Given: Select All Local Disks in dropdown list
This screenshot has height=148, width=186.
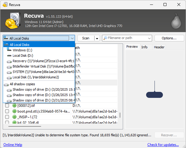Looking at the screenshot, I should (39, 45).
